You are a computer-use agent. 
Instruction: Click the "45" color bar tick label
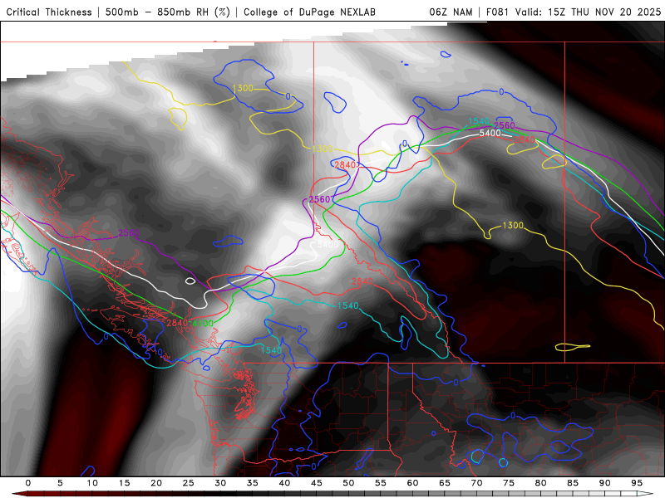point(317,483)
